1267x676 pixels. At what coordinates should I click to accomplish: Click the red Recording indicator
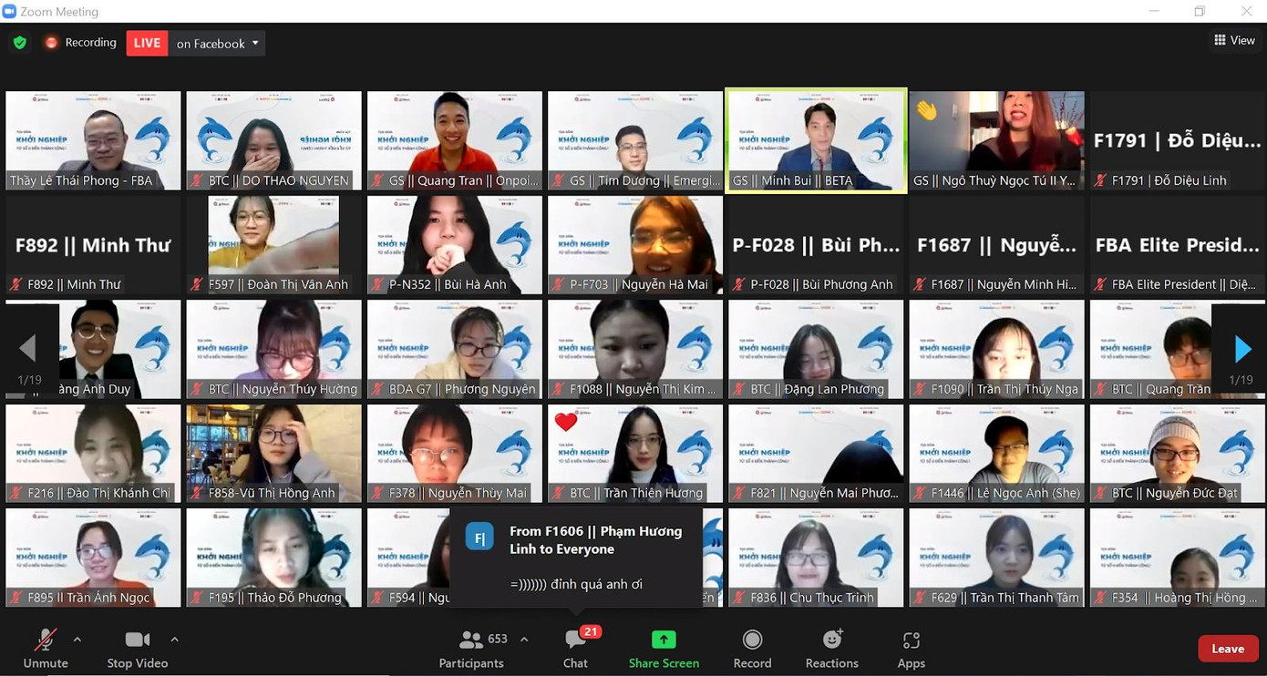80,43
